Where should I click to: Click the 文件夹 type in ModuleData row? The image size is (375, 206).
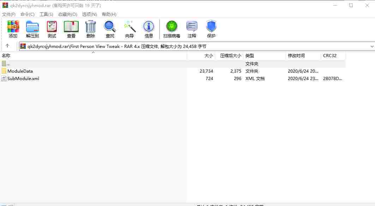click(x=252, y=71)
